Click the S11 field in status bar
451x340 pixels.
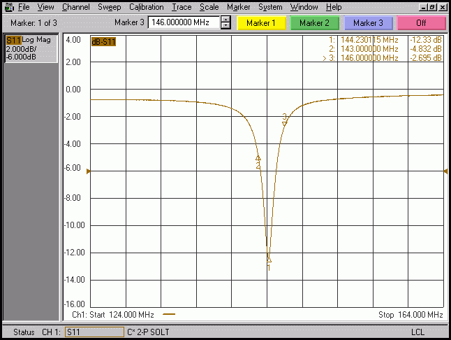click(x=94, y=332)
